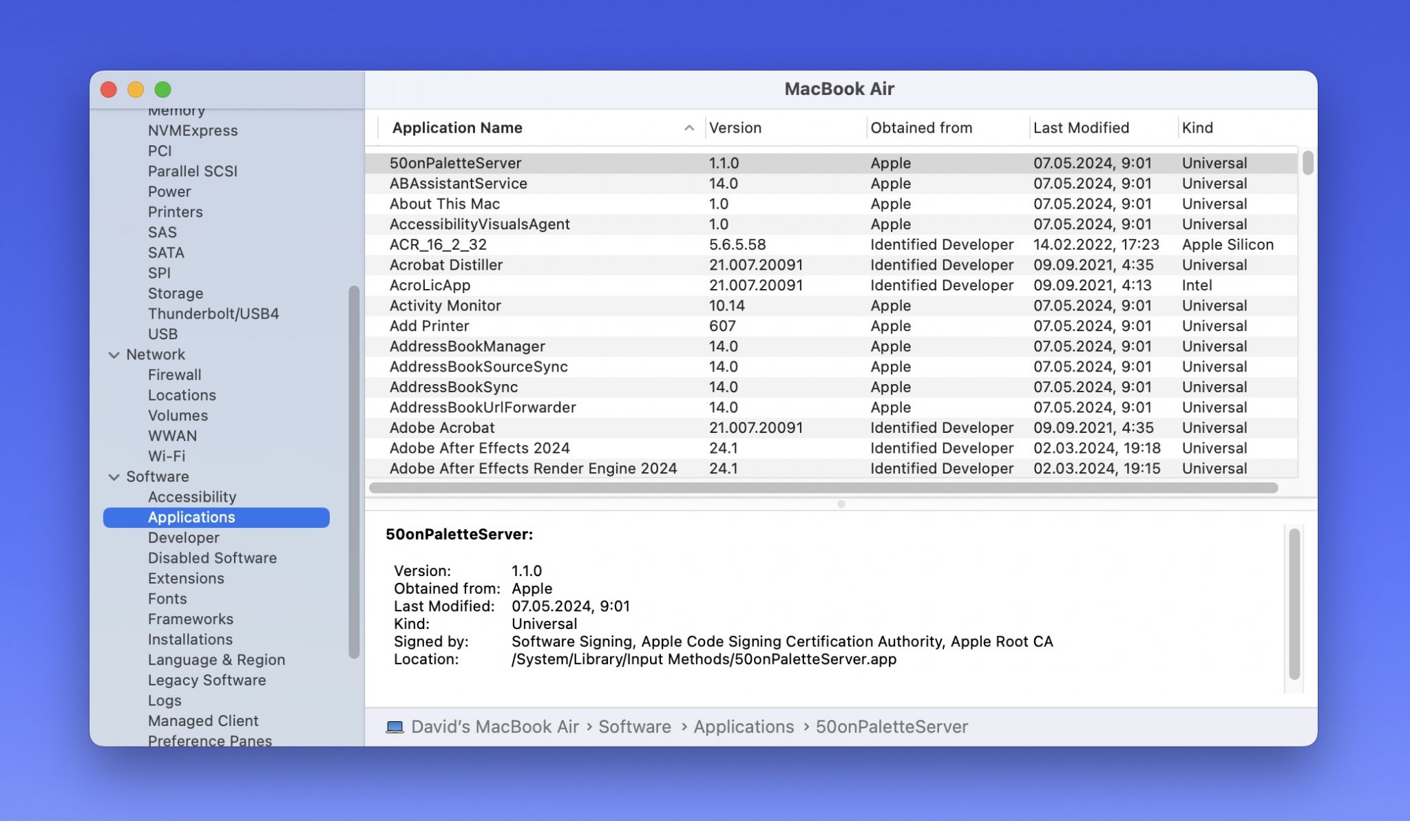Click David's MacBook Air in path bar
The height and width of the screenshot is (821, 1410).
(494, 727)
